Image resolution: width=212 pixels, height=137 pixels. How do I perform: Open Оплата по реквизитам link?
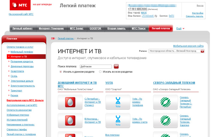click(x=19, y=110)
